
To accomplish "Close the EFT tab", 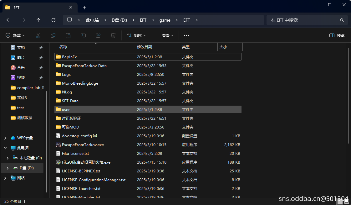I will click(x=71, y=8).
